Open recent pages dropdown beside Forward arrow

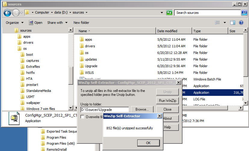coord(21,13)
